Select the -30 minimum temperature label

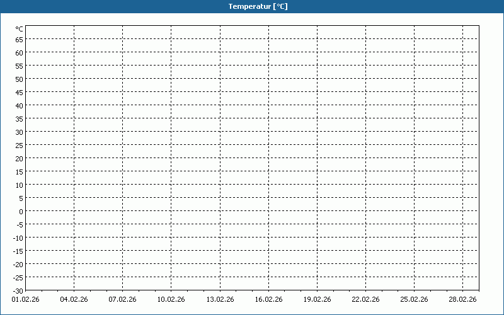click(x=18, y=290)
